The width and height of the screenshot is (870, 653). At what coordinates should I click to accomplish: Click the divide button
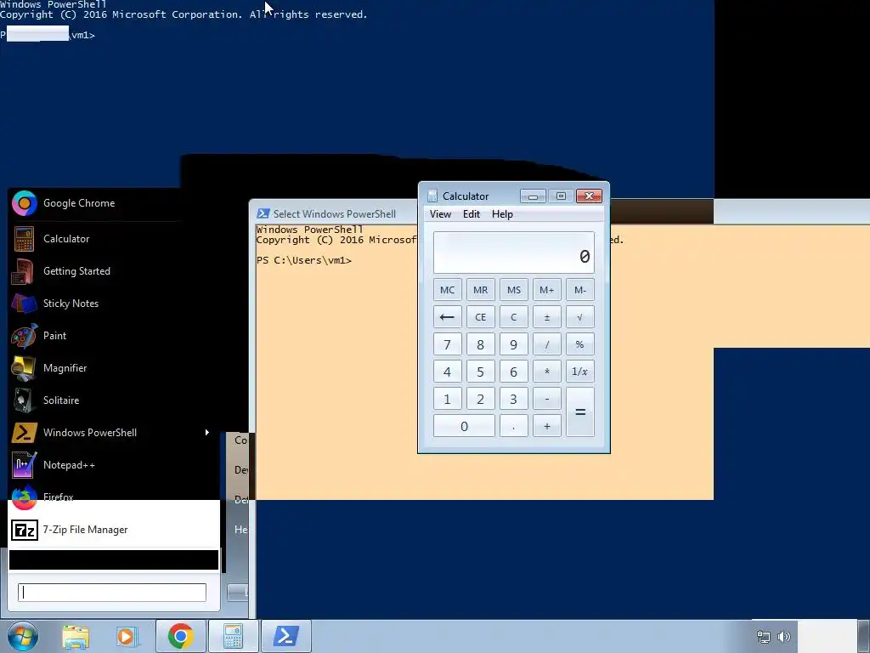tap(547, 344)
